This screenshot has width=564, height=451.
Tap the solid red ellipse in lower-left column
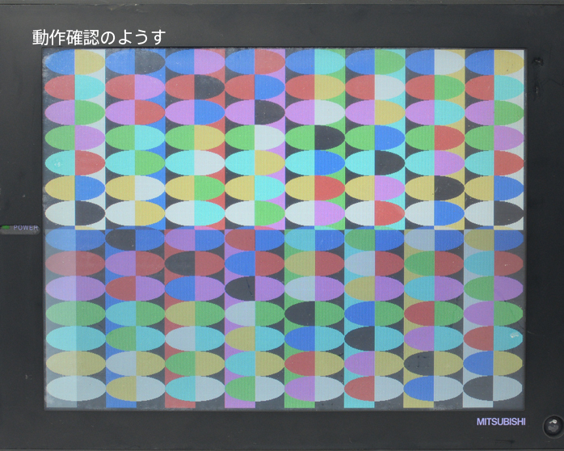[x=75, y=263]
